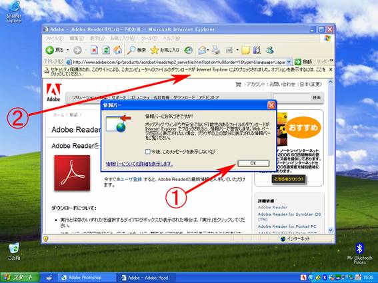Image resolution: width=378 pixels, height=283 pixels.
Task: Open the Support tab in the Adobe navigation
Action: [119, 97]
